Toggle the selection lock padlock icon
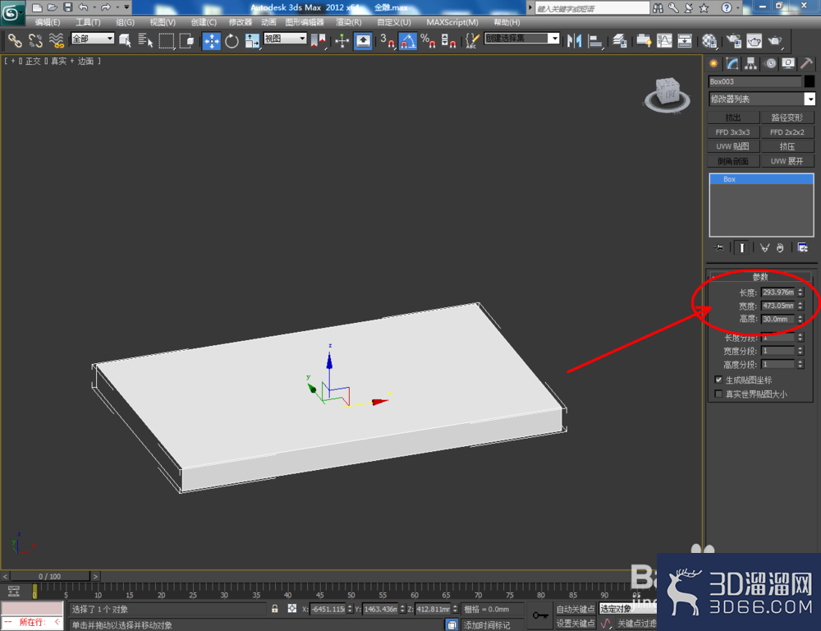The height and width of the screenshot is (631, 821). 275,609
